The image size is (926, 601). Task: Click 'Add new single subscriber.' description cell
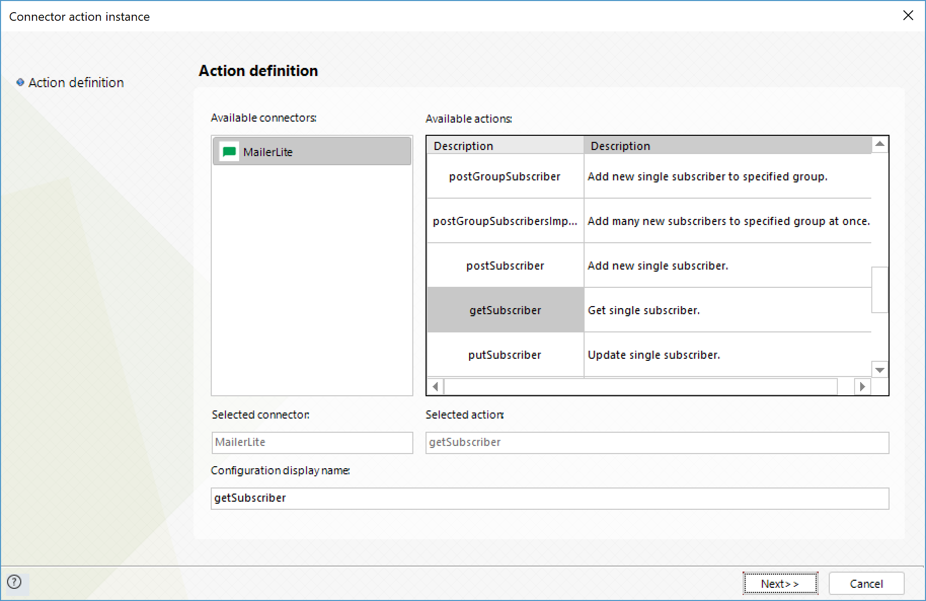728,266
